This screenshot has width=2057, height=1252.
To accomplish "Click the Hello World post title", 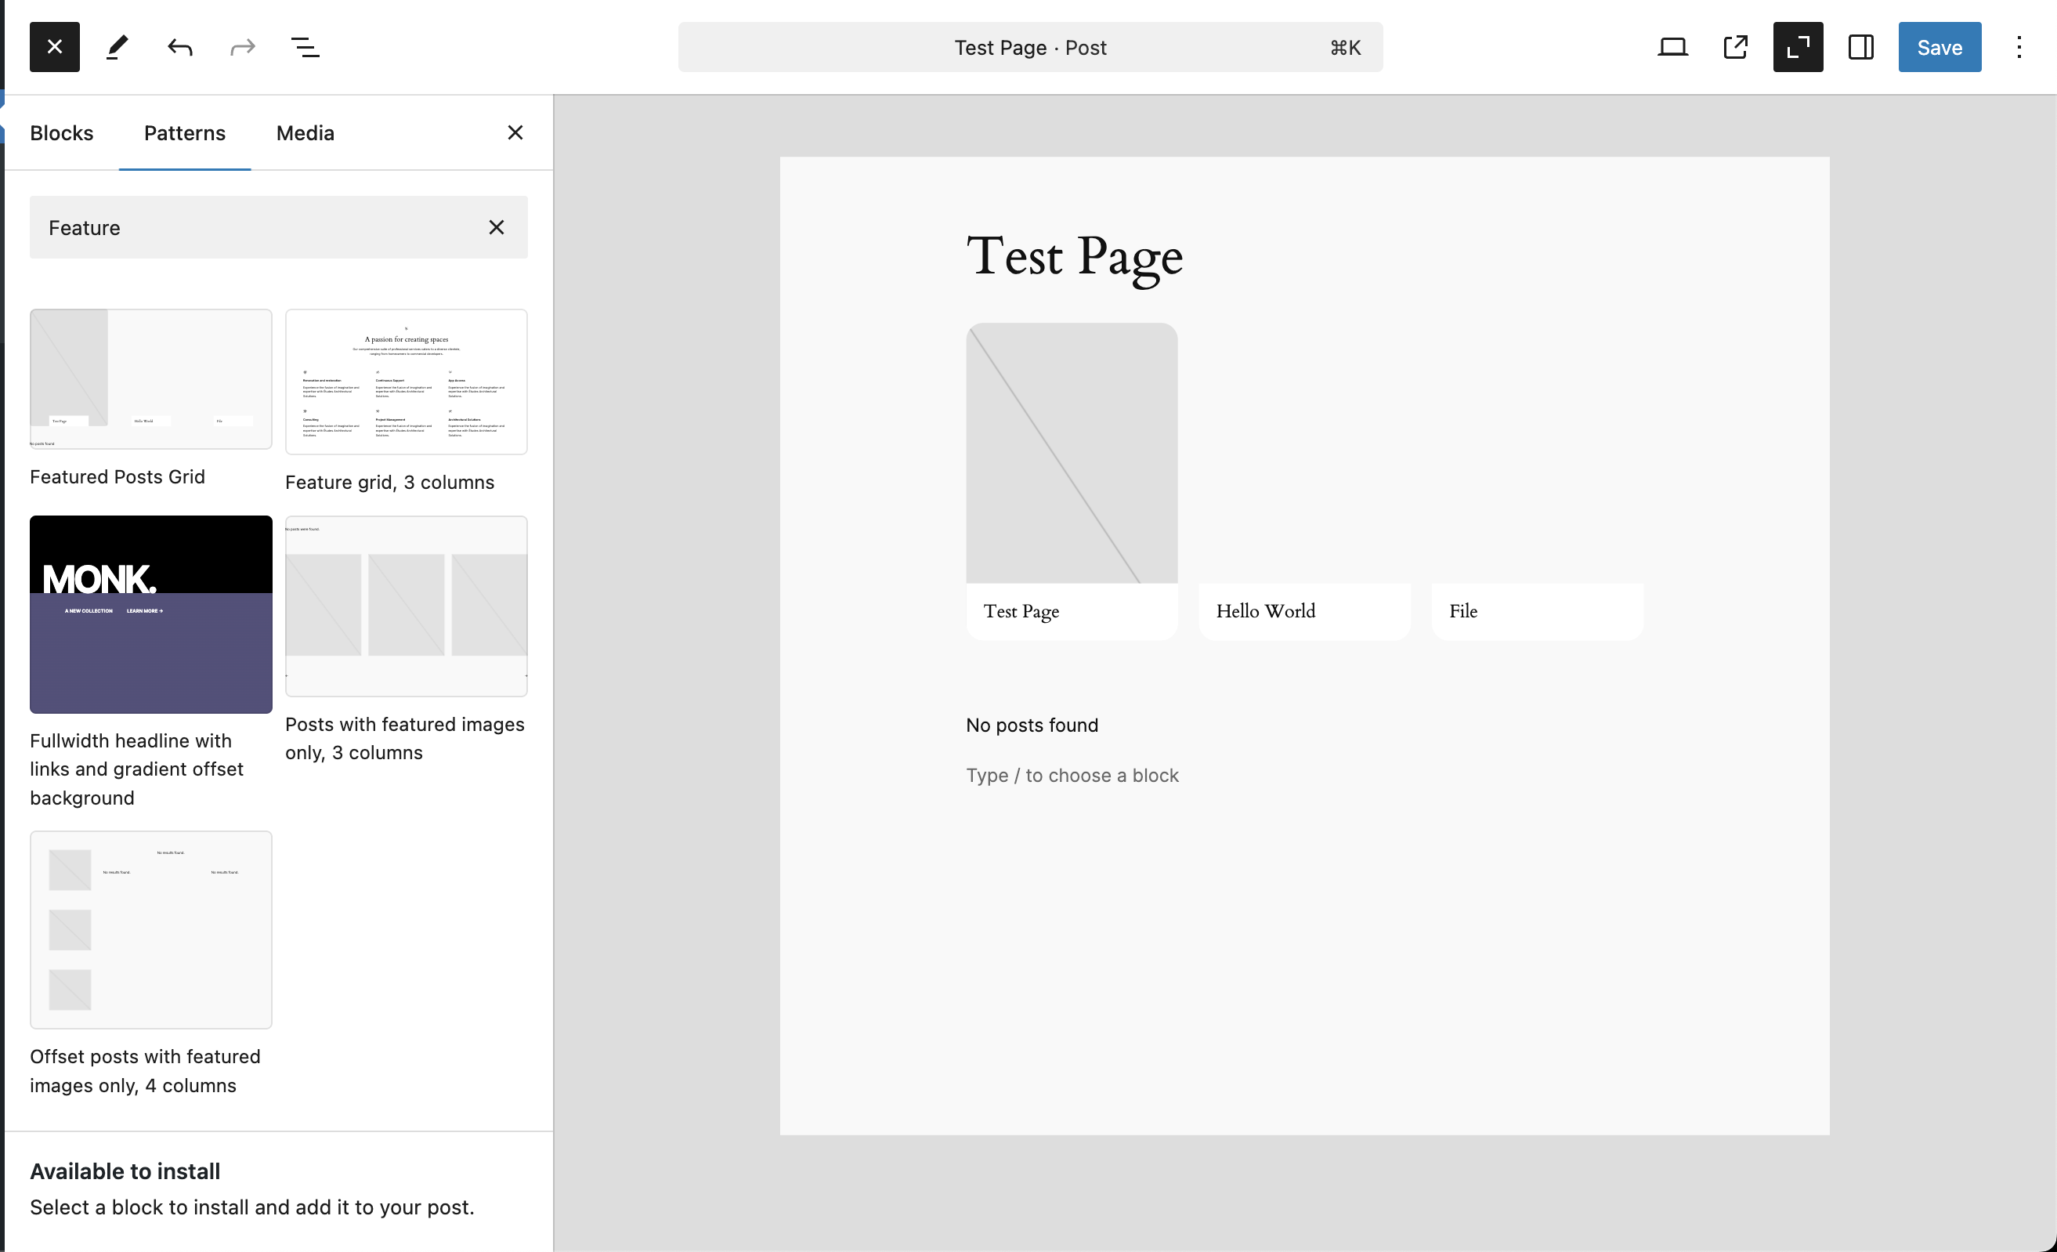I will [x=1265, y=611].
